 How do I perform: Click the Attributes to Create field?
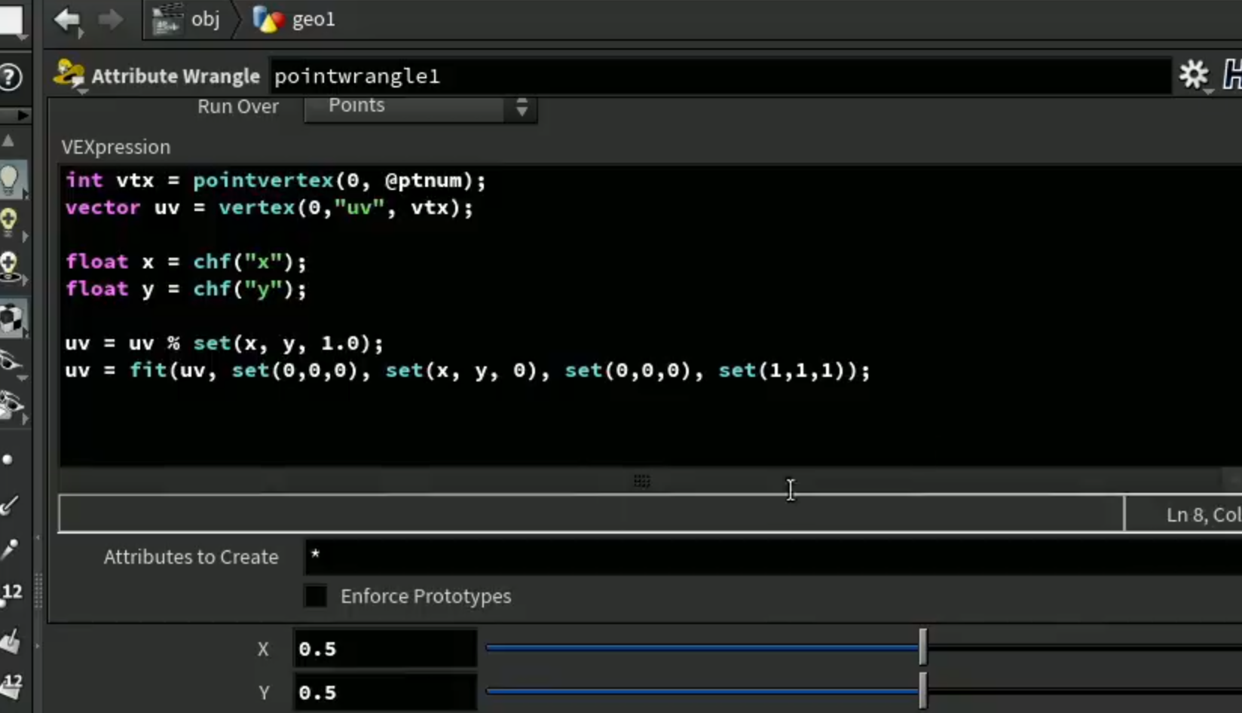coord(772,557)
